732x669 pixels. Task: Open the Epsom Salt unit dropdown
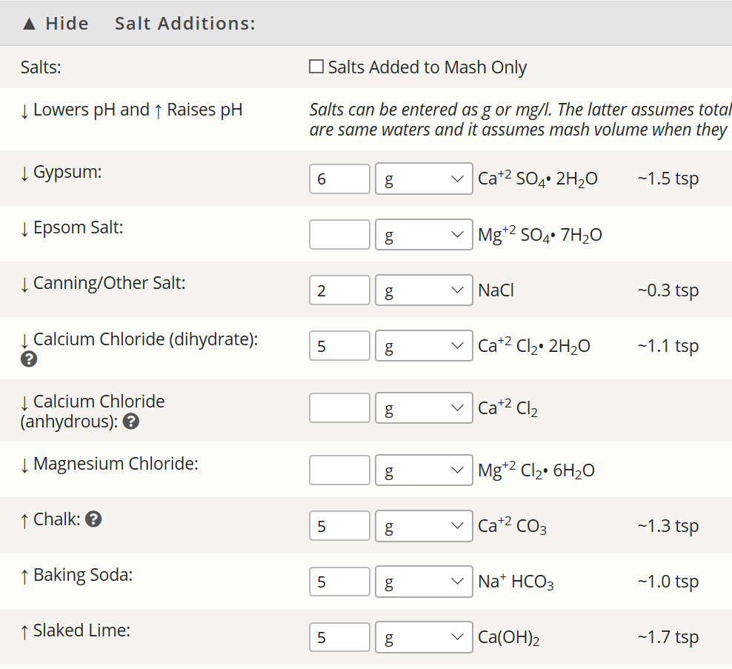424,234
